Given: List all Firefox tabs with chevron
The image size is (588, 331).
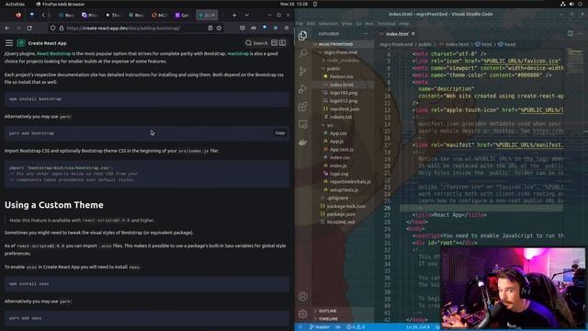Looking at the screenshot, I should (x=247, y=15).
